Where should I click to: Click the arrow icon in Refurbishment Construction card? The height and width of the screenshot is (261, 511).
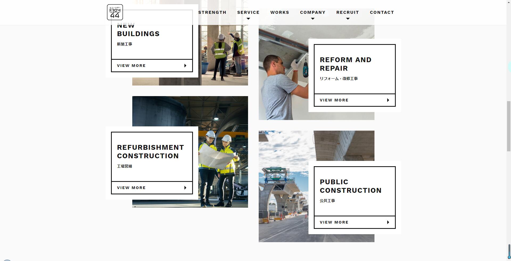pyautogui.click(x=185, y=188)
